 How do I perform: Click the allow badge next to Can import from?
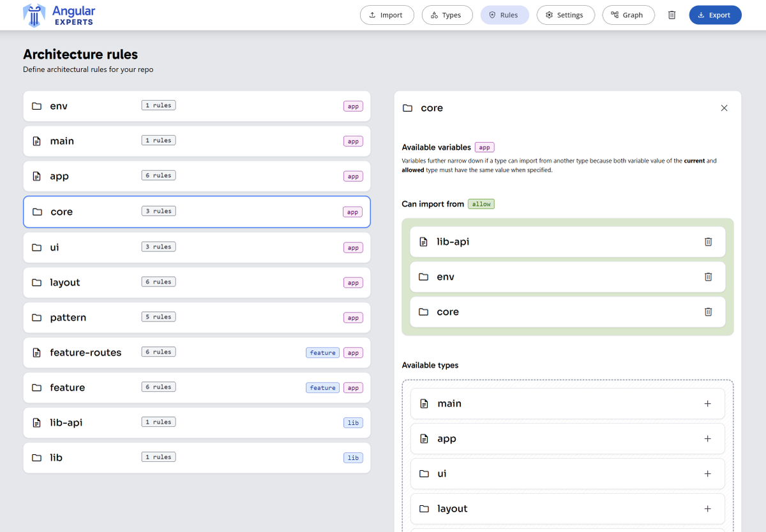481,203
